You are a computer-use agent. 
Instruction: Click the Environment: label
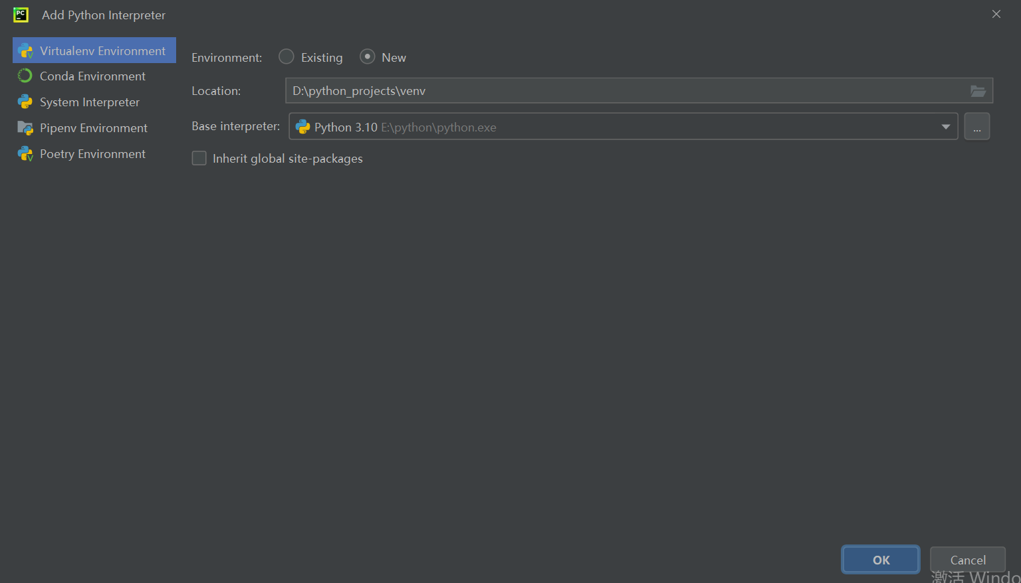tap(227, 58)
